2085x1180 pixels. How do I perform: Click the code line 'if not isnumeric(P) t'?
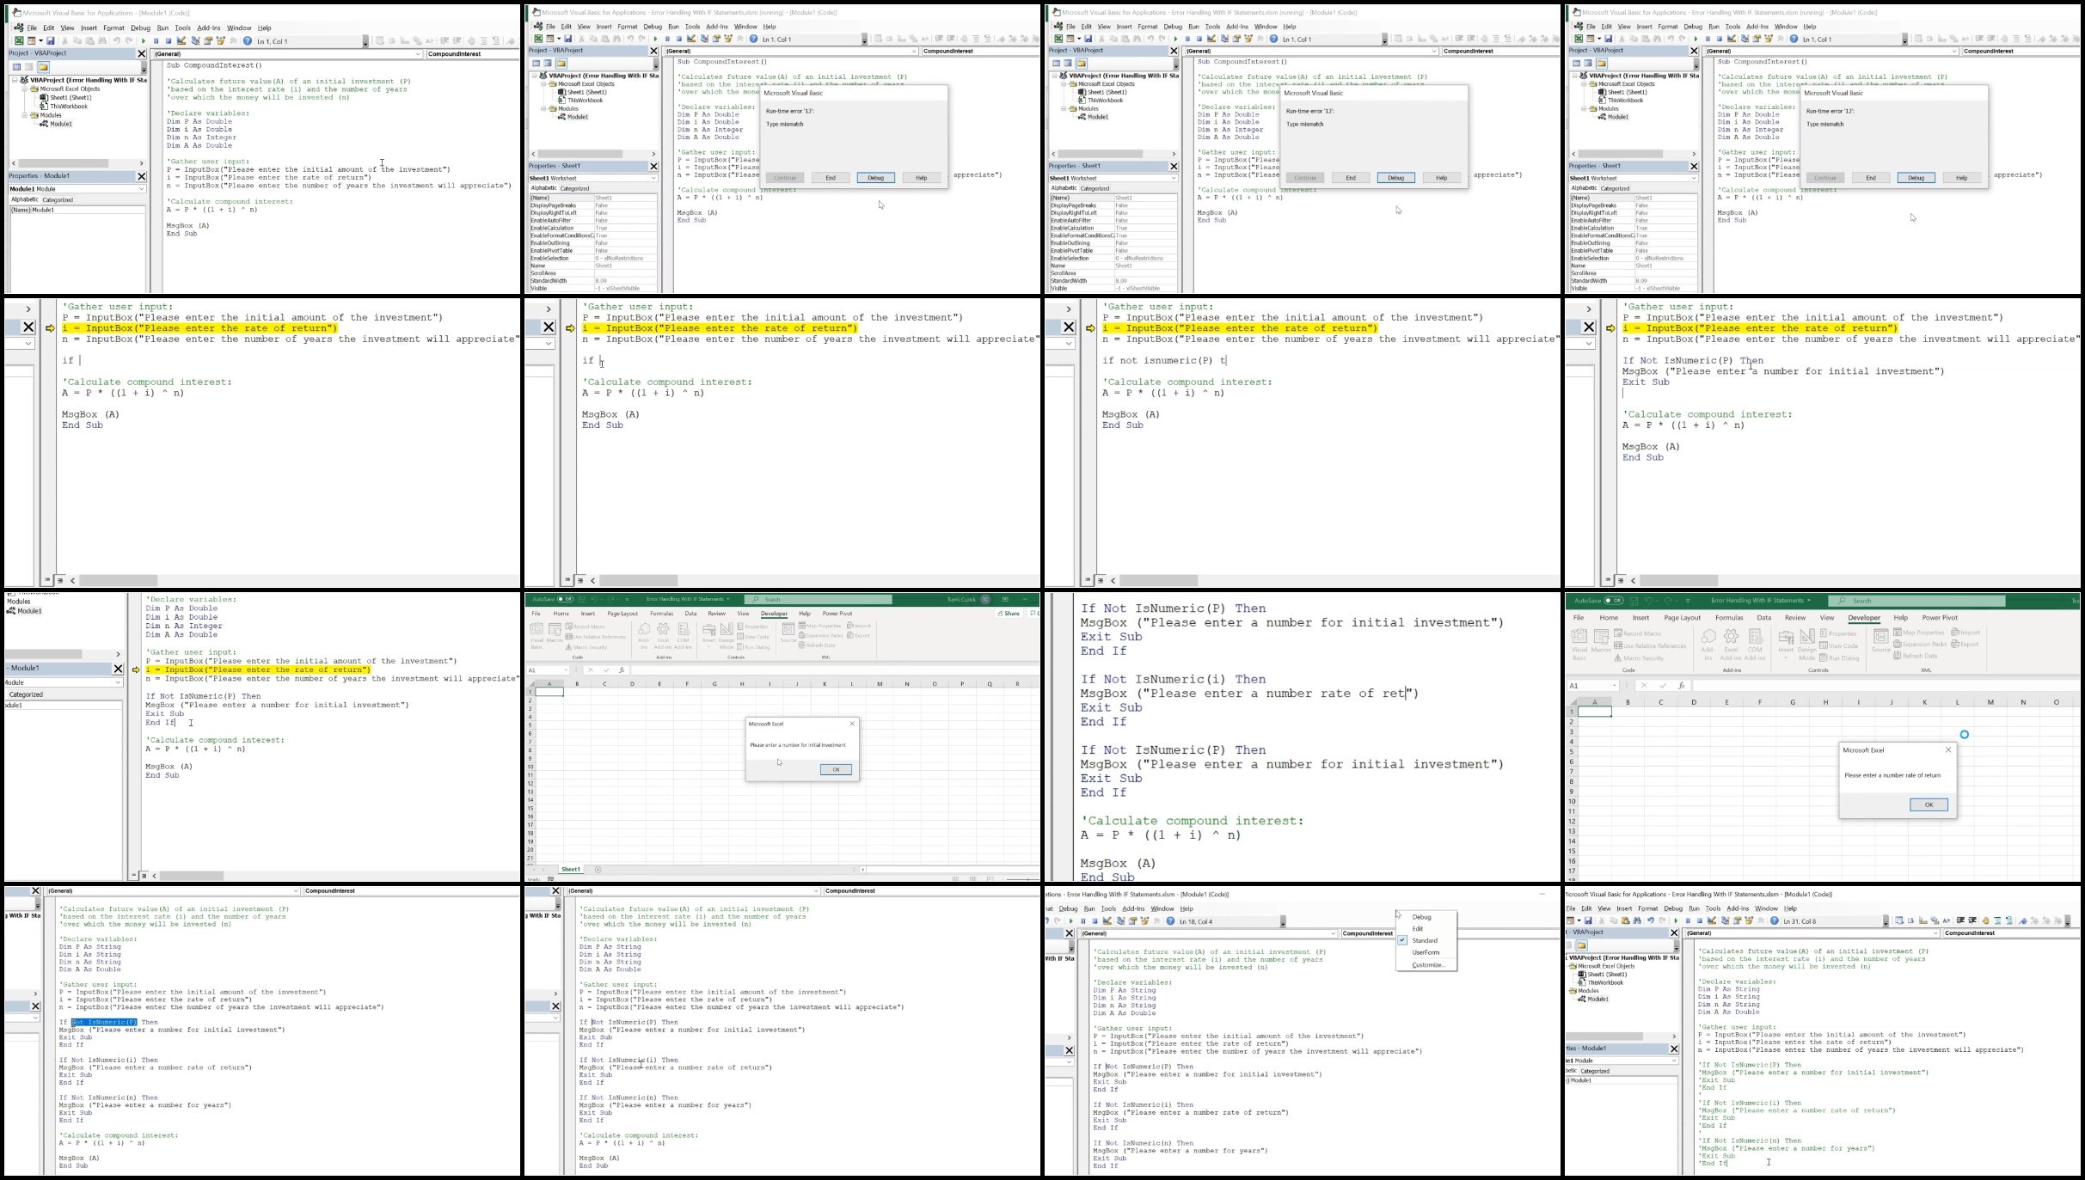(x=1165, y=361)
